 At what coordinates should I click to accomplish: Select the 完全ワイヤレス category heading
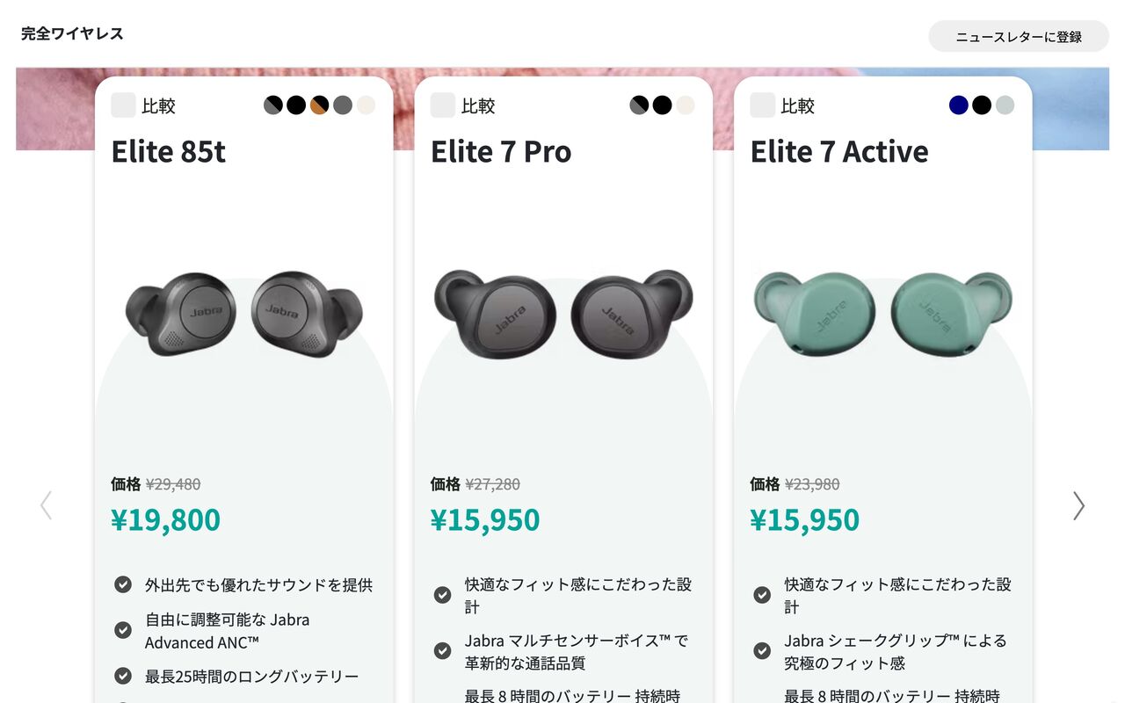[x=72, y=34]
